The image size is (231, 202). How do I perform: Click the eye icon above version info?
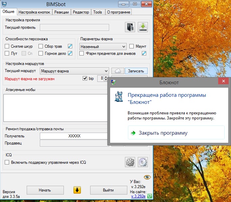(x=147, y=177)
